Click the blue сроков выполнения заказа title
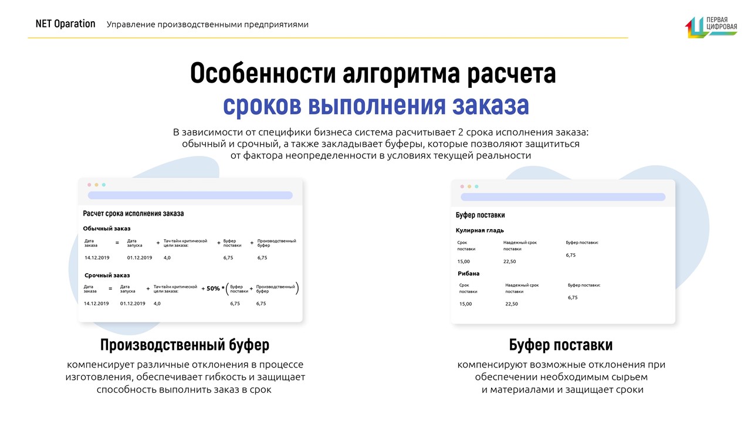This screenshot has height=422, width=751. pyautogui.click(x=375, y=105)
